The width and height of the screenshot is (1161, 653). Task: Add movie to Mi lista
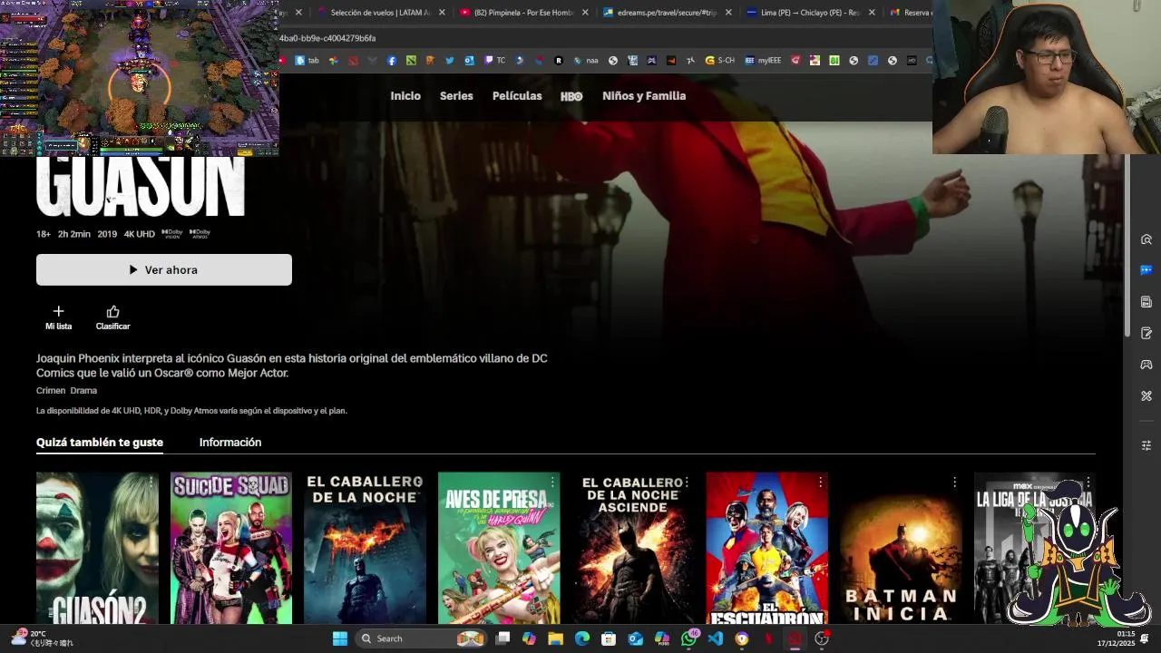point(58,317)
